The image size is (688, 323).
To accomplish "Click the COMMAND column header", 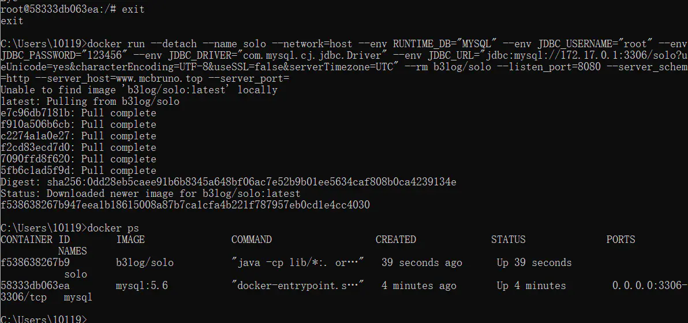I will (252, 240).
